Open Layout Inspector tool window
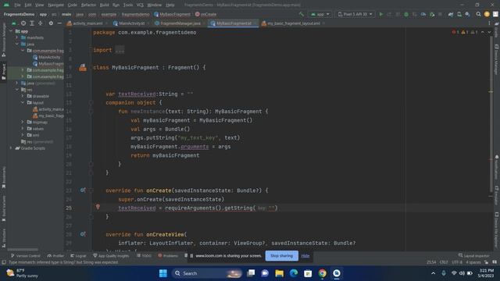The width and height of the screenshot is (500, 281). (x=474, y=255)
